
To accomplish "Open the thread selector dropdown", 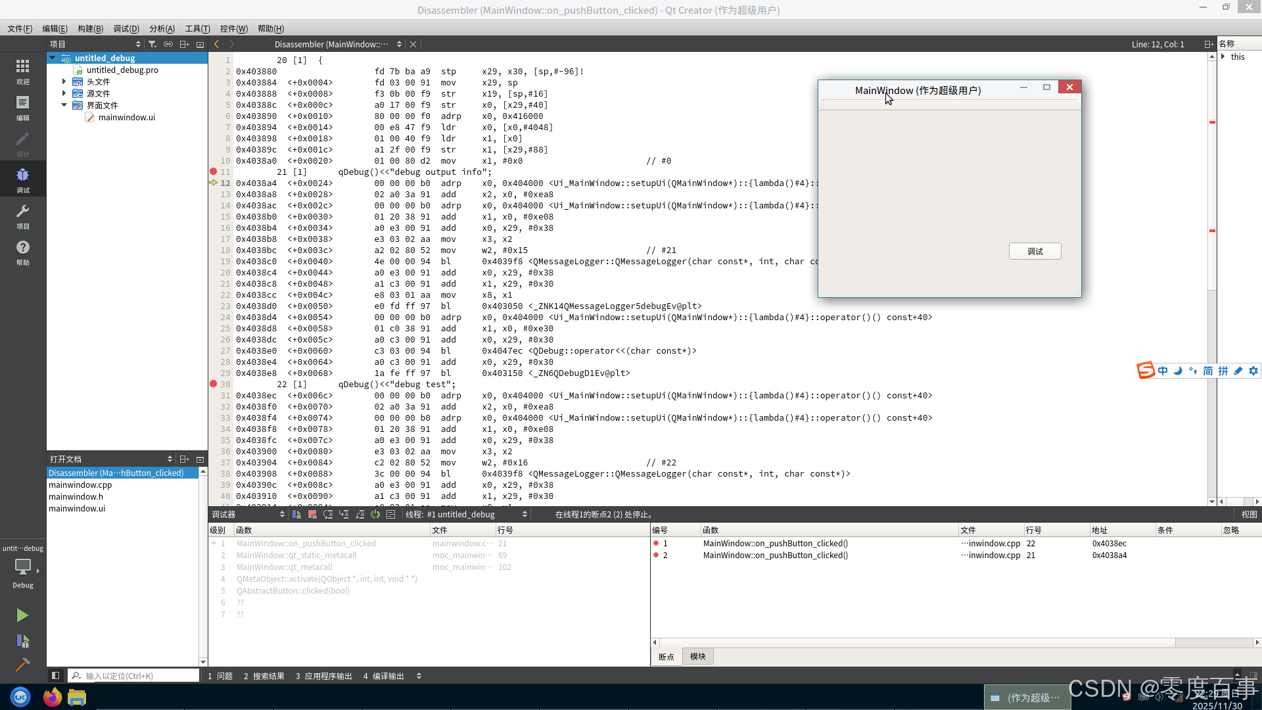I will (x=467, y=515).
